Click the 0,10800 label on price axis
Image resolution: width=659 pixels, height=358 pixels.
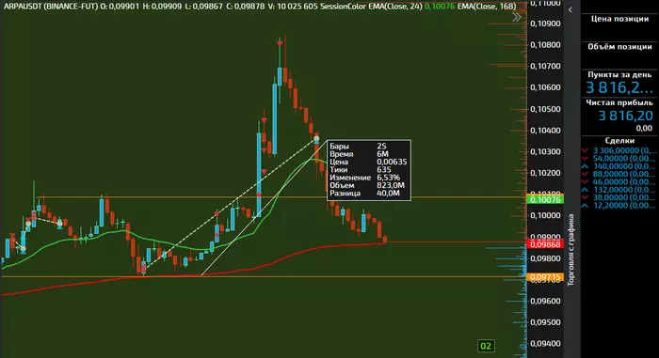(545, 45)
